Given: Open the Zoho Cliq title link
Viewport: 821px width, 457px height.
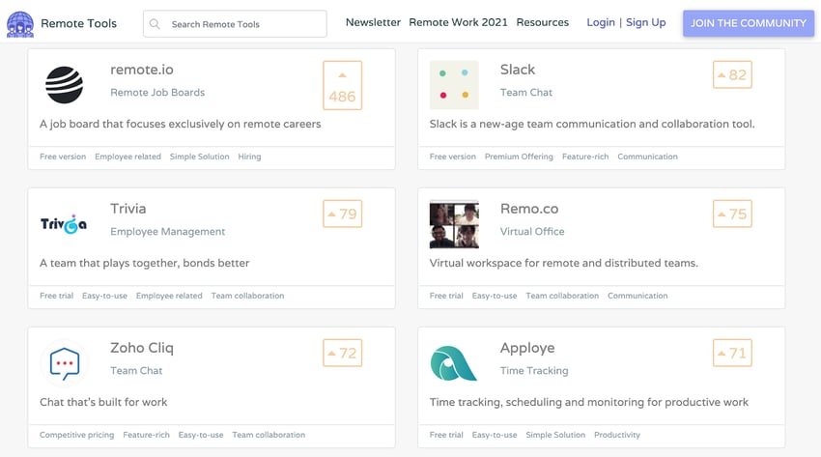Looking at the screenshot, I should coord(142,348).
